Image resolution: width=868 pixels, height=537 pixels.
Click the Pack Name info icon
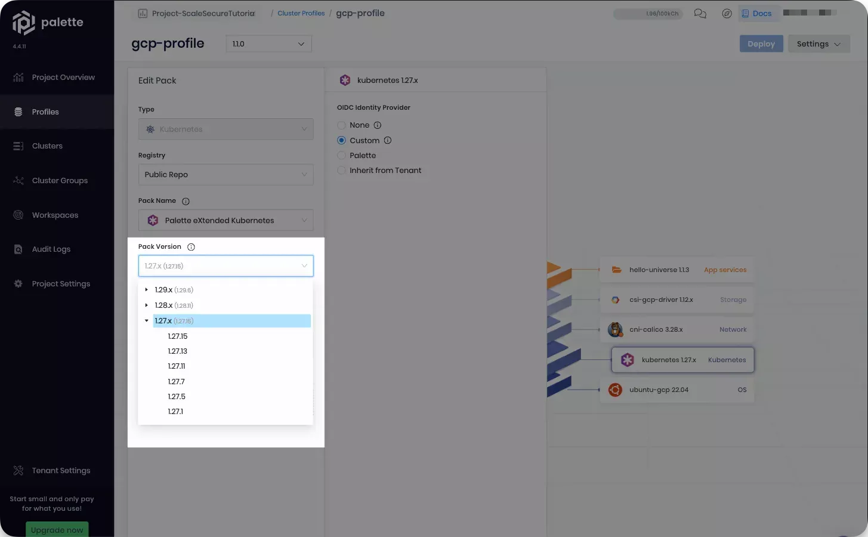point(186,201)
